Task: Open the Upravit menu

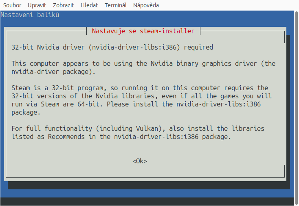Action: point(37,5)
